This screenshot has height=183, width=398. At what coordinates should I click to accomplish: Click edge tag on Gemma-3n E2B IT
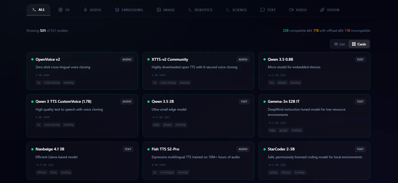(272, 130)
